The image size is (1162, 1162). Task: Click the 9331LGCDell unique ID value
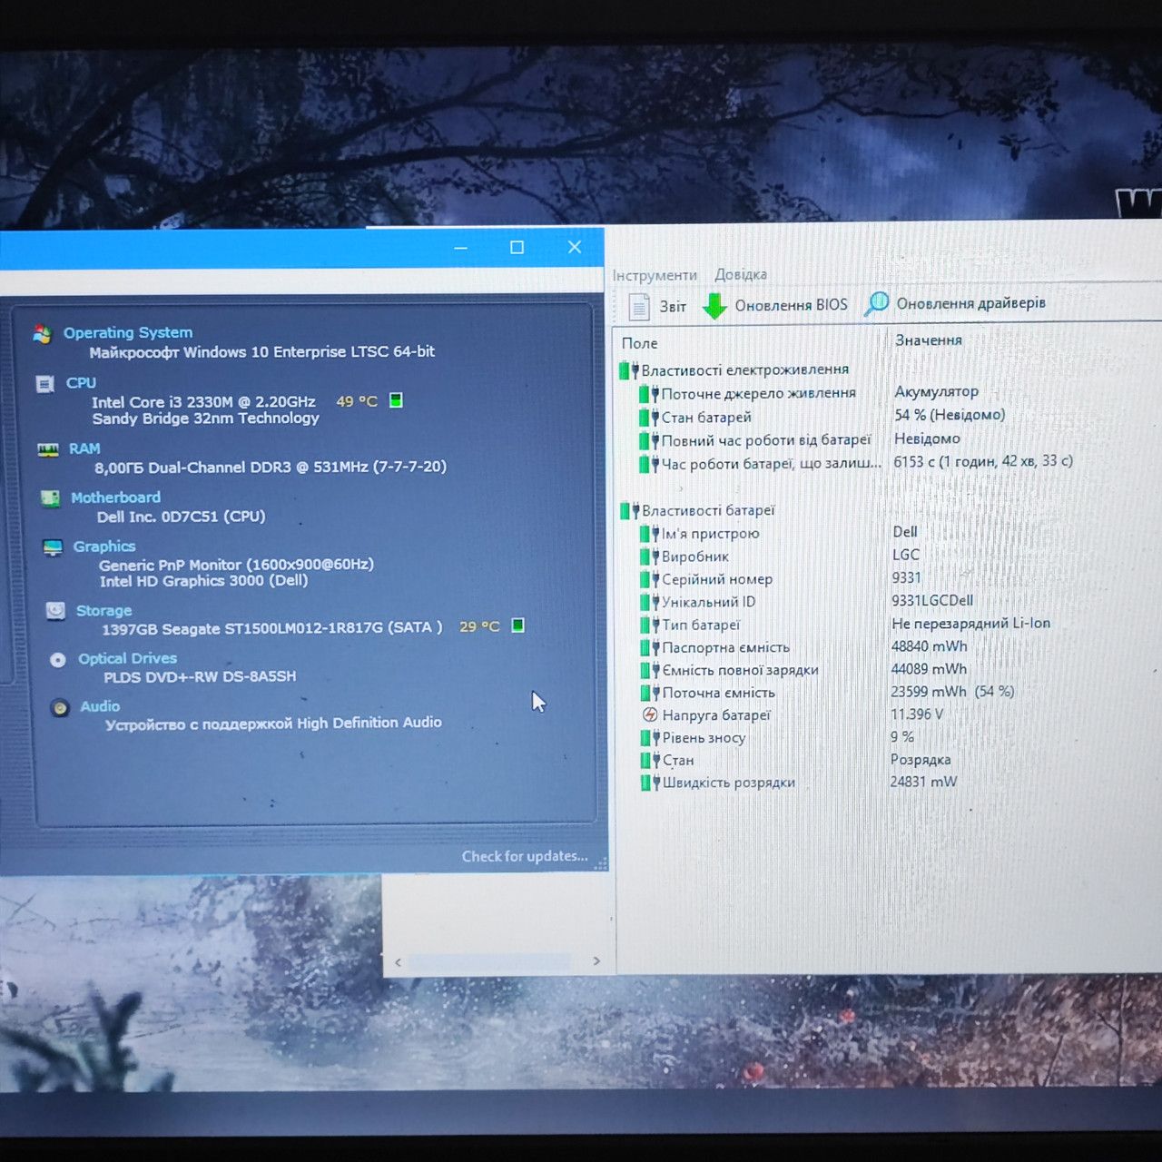pos(932,600)
